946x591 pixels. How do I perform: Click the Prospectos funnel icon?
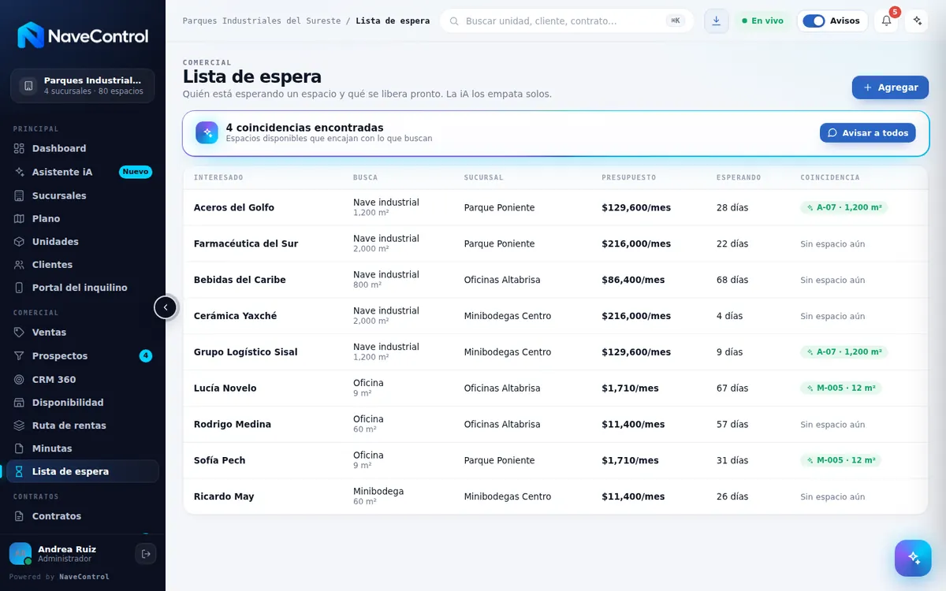(x=20, y=356)
